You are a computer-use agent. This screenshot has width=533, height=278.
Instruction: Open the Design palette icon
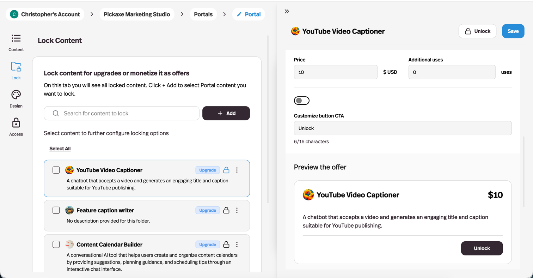tap(16, 95)
